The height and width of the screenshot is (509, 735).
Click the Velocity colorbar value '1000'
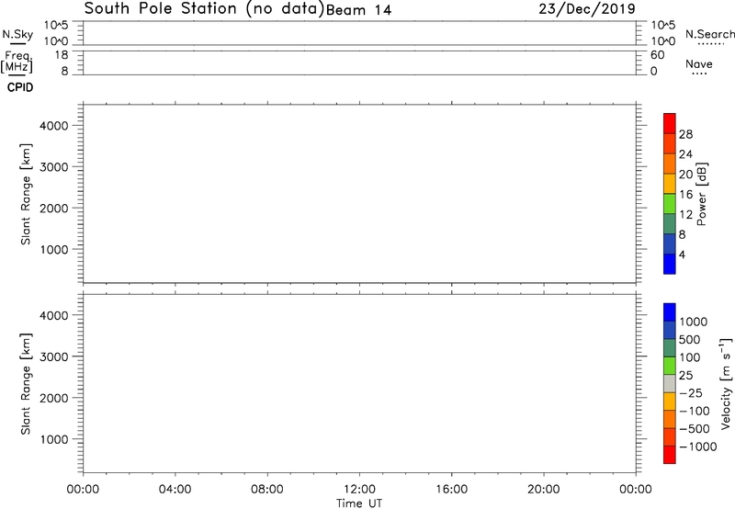click(x=693, y=322)
